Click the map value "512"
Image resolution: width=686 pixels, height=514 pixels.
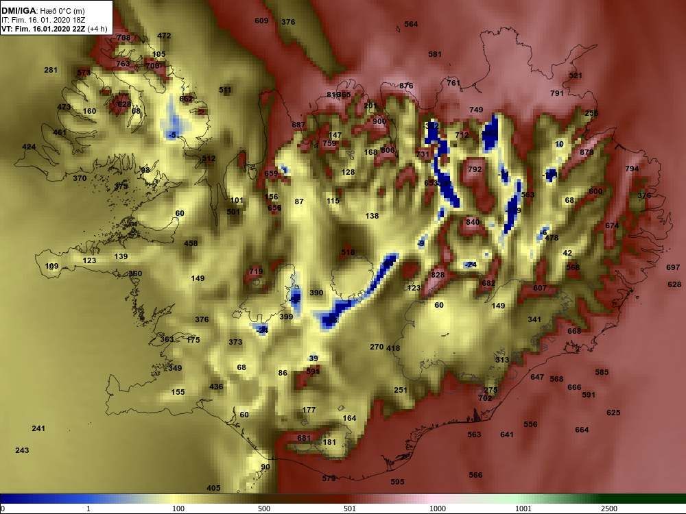point(209,158)
